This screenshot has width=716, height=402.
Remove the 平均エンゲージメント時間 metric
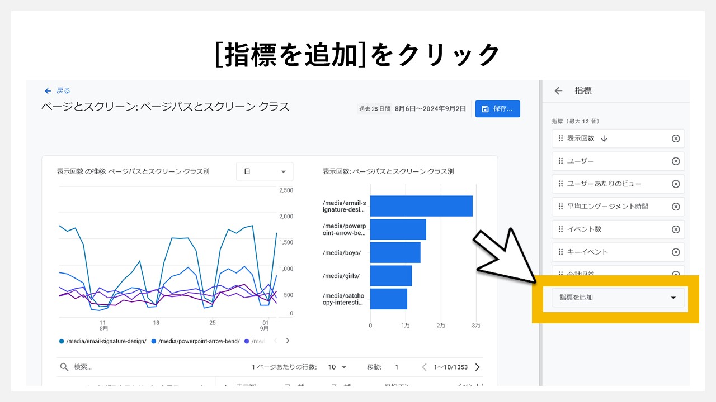coord(676,207)
